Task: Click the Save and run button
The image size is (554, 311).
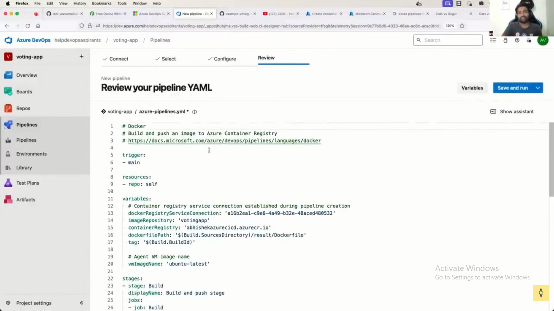Action: pos(512,88)
